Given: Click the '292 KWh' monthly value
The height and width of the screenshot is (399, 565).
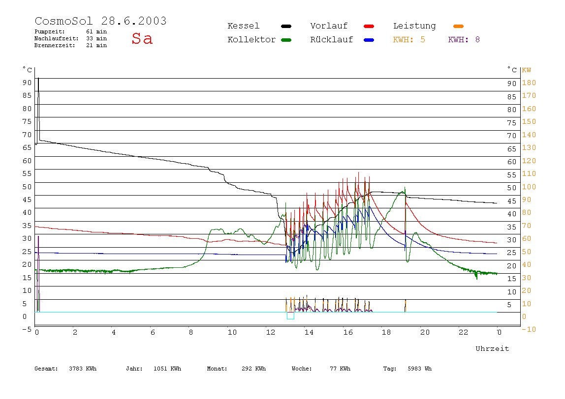Looking at the screenshot, I should (x=253, y=369).
